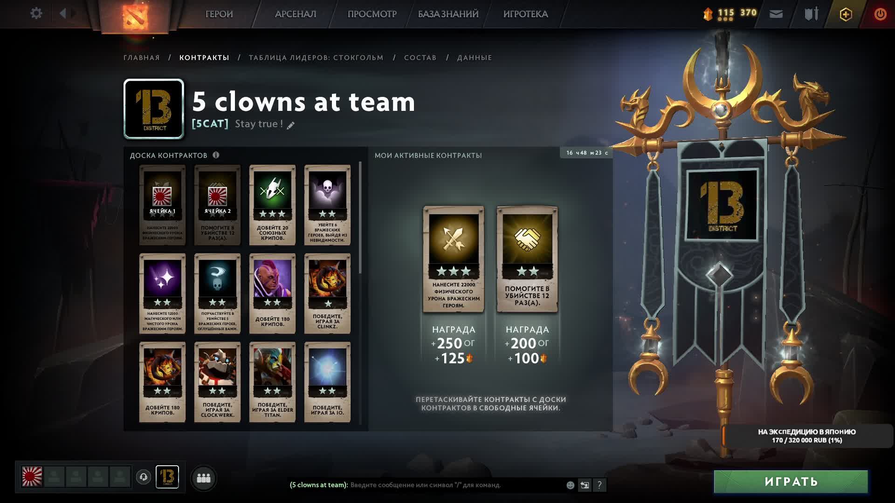The height and width of the screenshot is (503, 895).
Task: Open the ГЕРОИ menu tab
Action: coord(219,14)
